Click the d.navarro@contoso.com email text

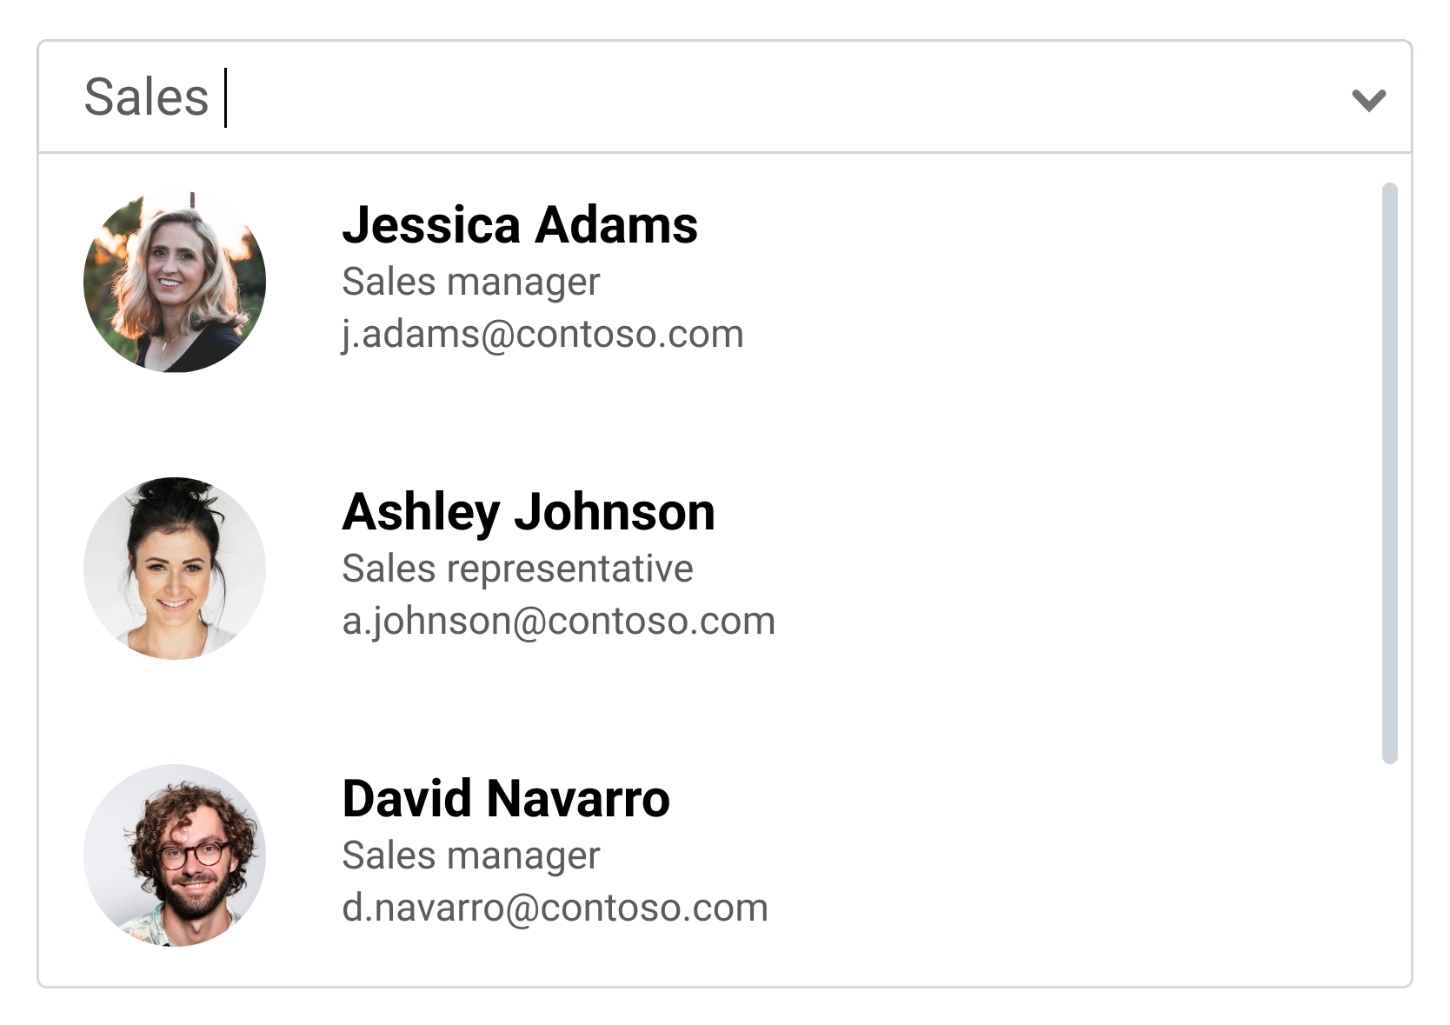(x=555, y=909)
